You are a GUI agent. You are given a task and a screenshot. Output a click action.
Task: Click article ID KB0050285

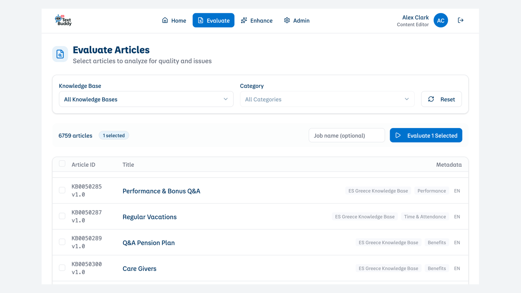pos(86,187)
